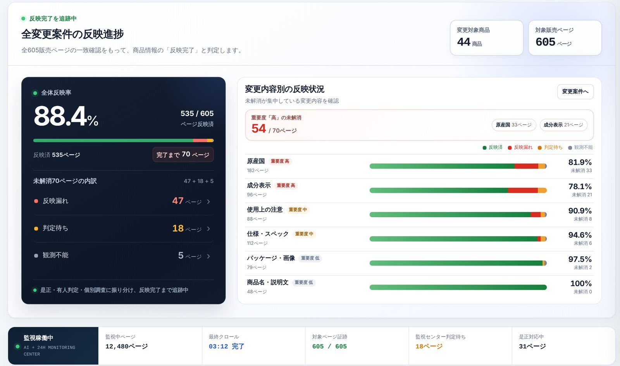Image resolution: width=620 pixels, height=366 pixels.
Task: Click the 重要度 低 tag on 商品名・説明文
Action: [304, 282]
